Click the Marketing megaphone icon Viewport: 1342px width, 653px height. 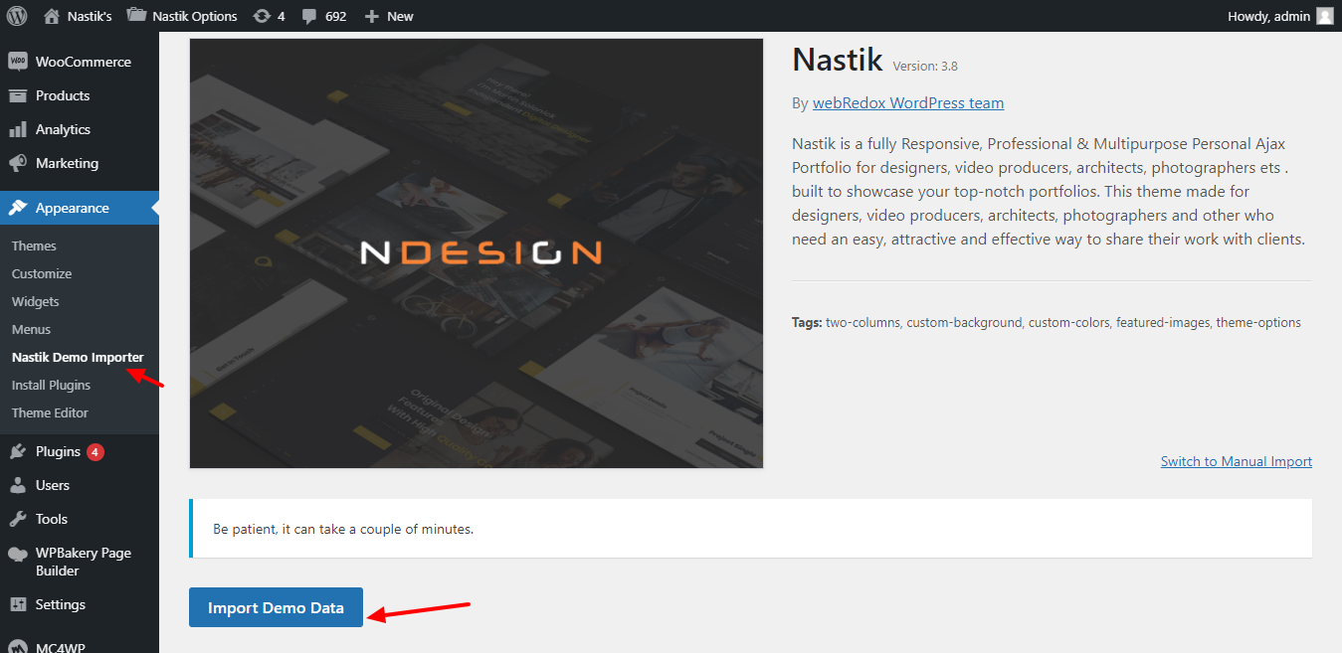[x=17, y=163]
